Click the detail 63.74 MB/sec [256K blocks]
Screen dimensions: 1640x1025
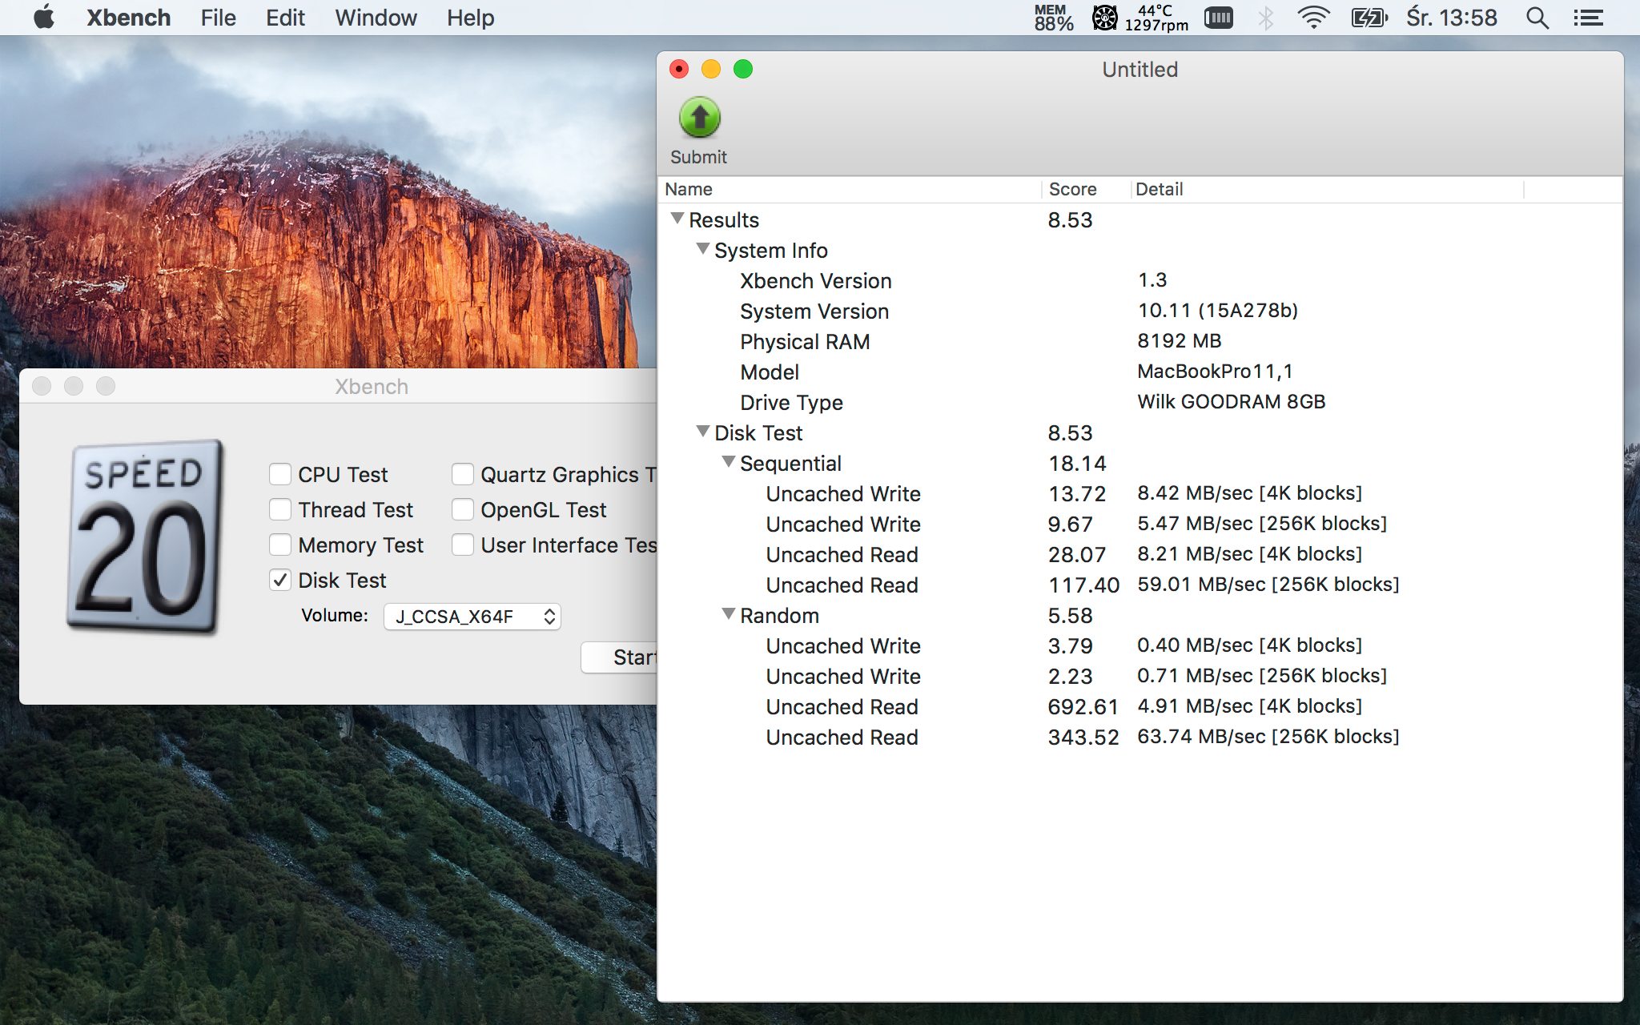tap(1268, 737)
